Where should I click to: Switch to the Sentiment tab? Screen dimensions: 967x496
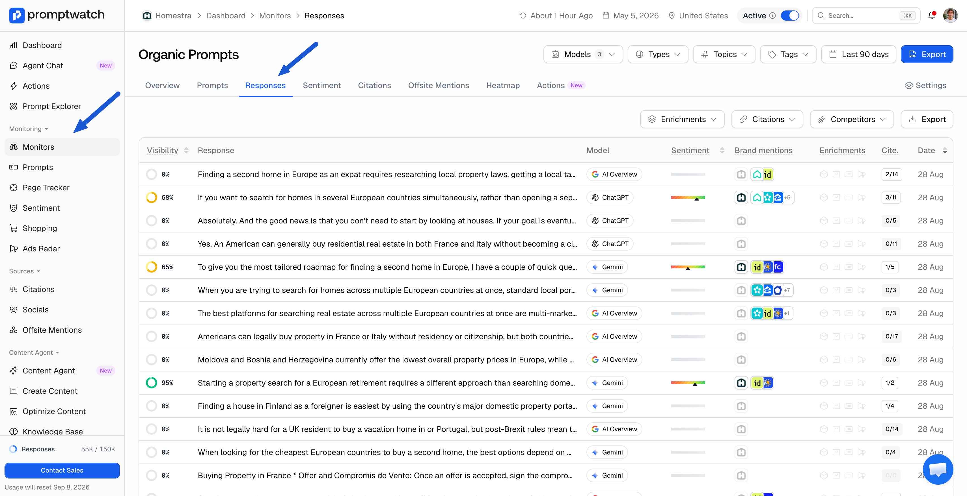322,86
